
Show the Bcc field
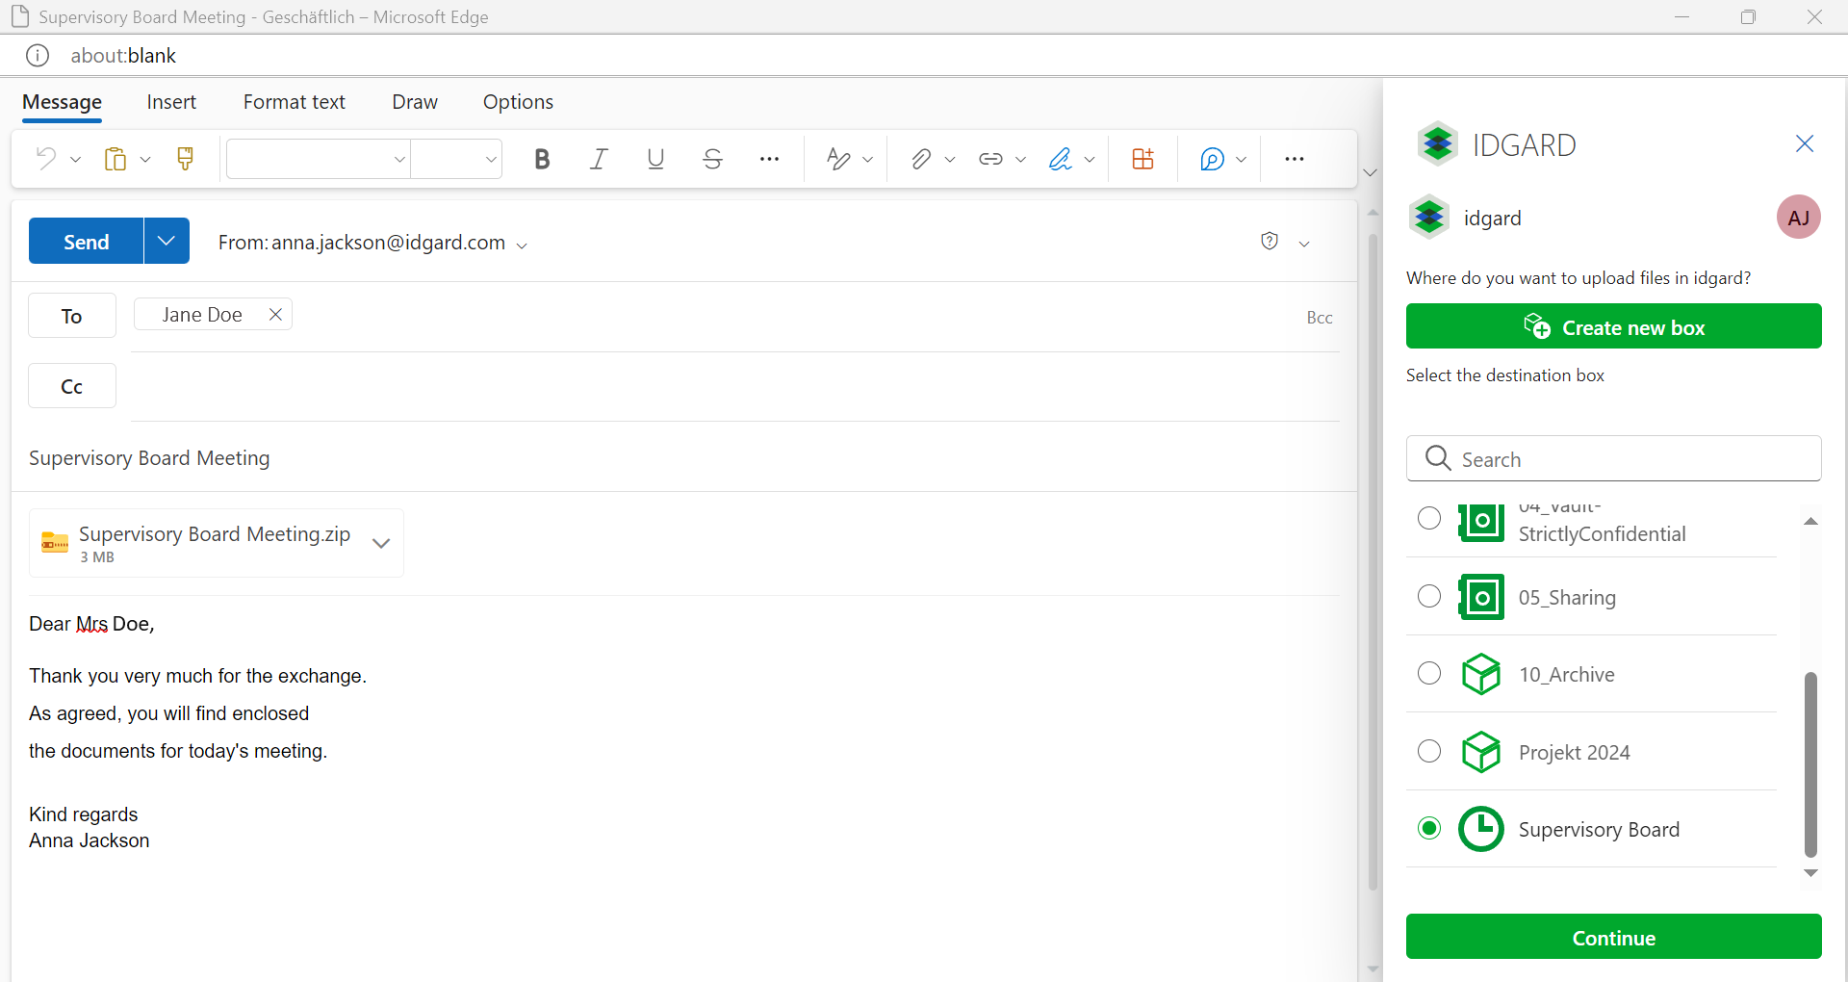(x=1320, y=318)
